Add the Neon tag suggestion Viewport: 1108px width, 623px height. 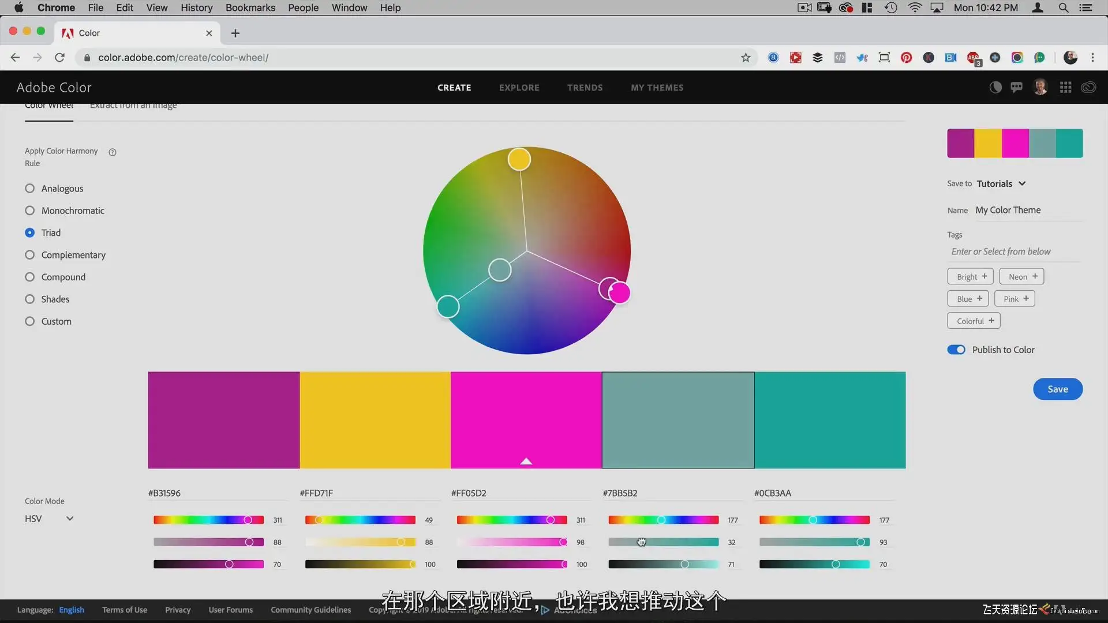pos(1021,276)
